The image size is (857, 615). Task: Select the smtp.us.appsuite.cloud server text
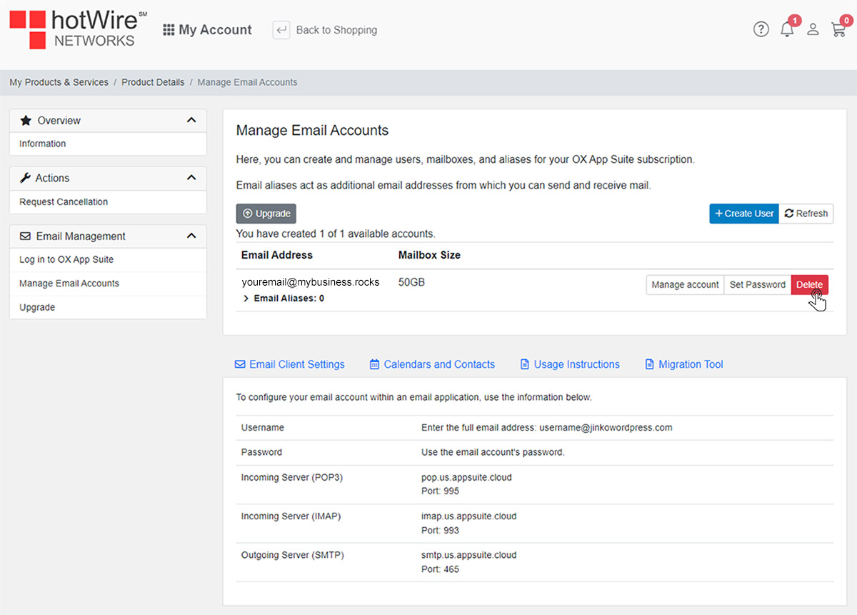coord(468,555)
